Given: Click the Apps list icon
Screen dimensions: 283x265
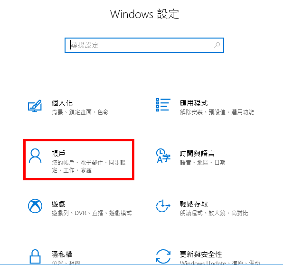Looking at the screenshot, I should [163, 105].
